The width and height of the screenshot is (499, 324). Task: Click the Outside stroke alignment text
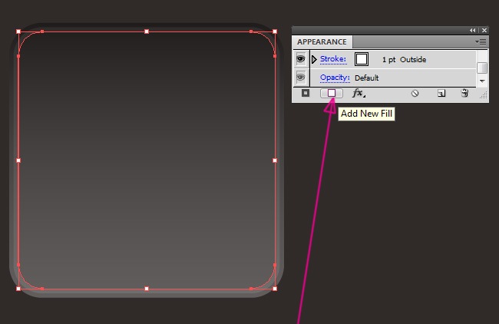point(413,60)
